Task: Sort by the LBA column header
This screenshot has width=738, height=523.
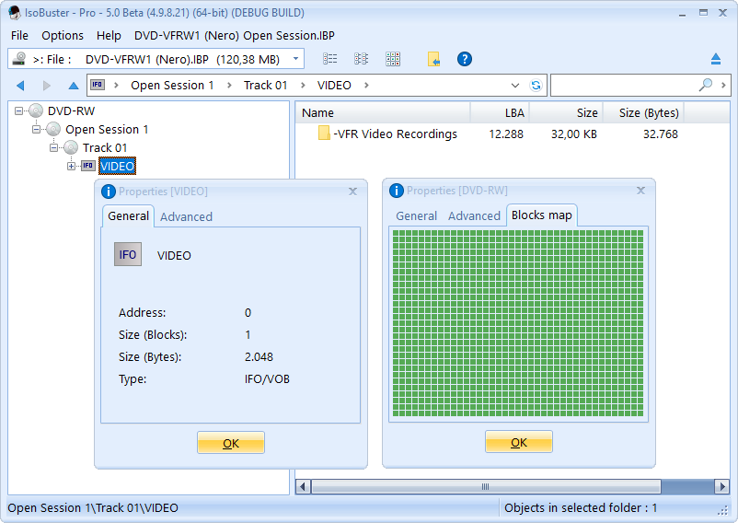Action: click(500, 112)
